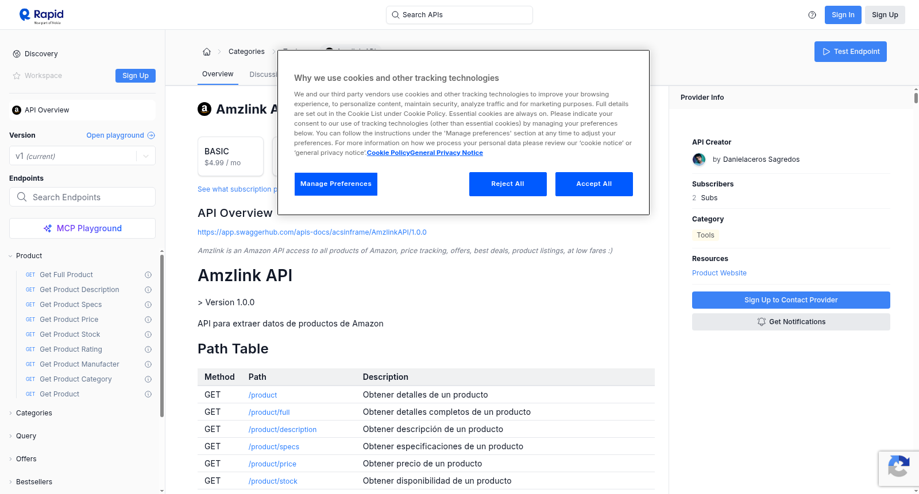Viewport: 919px width, 494px height.
Task: Click Reject All cookies
Action: pyautogui.click(x=508, y=184)
